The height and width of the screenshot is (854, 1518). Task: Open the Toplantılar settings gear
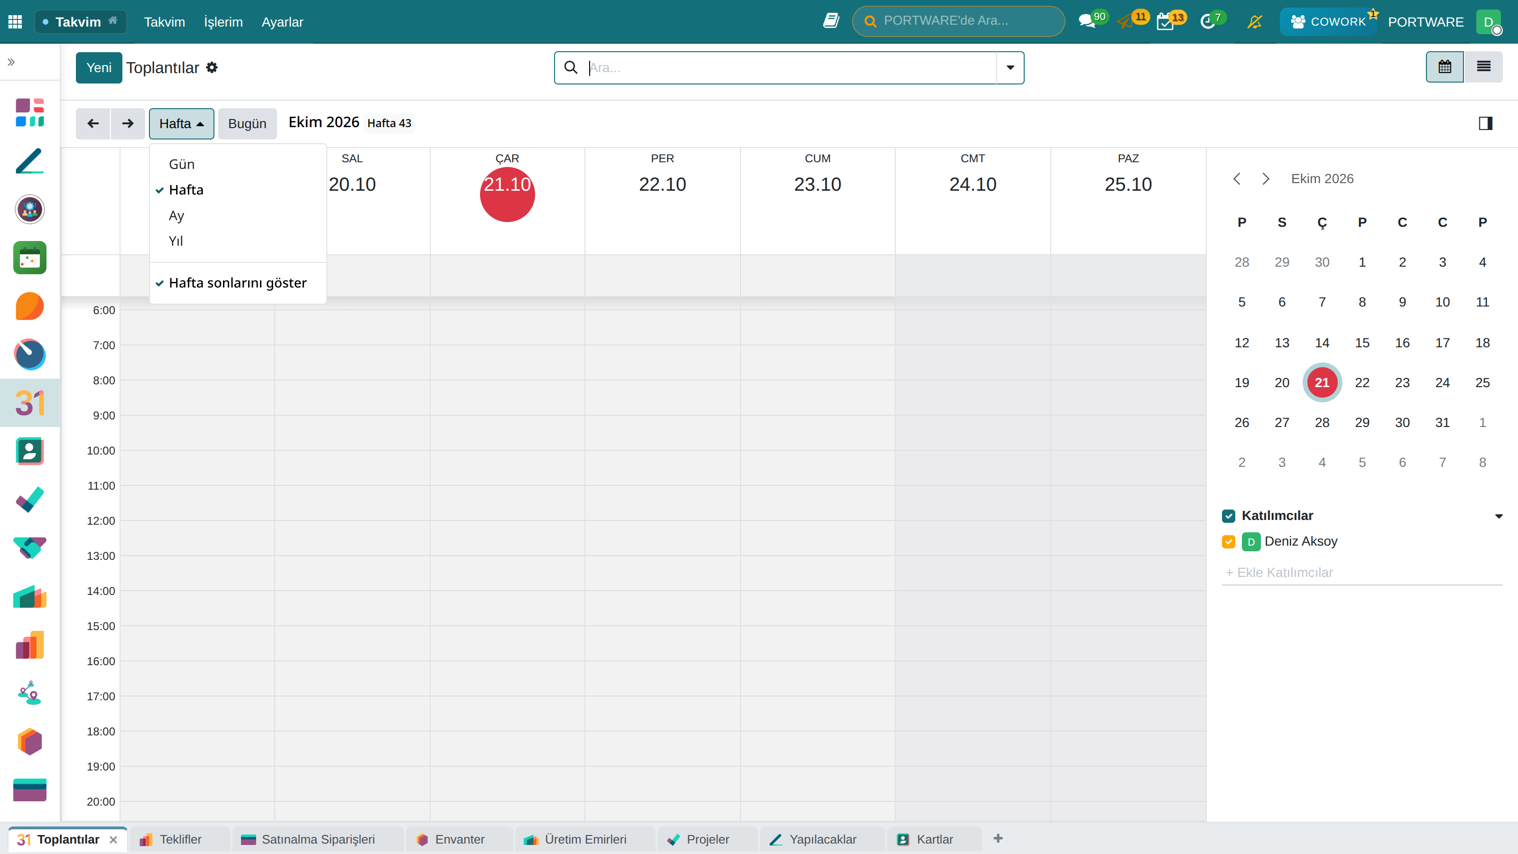[212, 68]
